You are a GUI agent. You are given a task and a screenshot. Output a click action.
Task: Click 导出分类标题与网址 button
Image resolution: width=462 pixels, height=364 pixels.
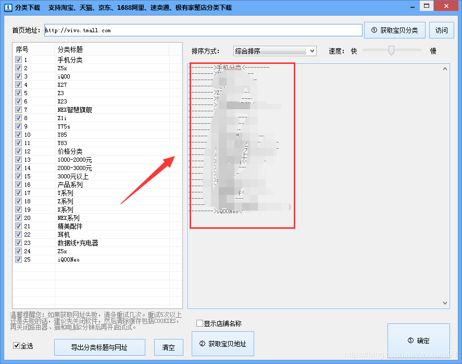click(x=99, y=347)
